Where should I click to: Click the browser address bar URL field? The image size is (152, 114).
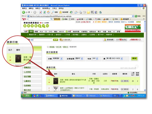81,16
